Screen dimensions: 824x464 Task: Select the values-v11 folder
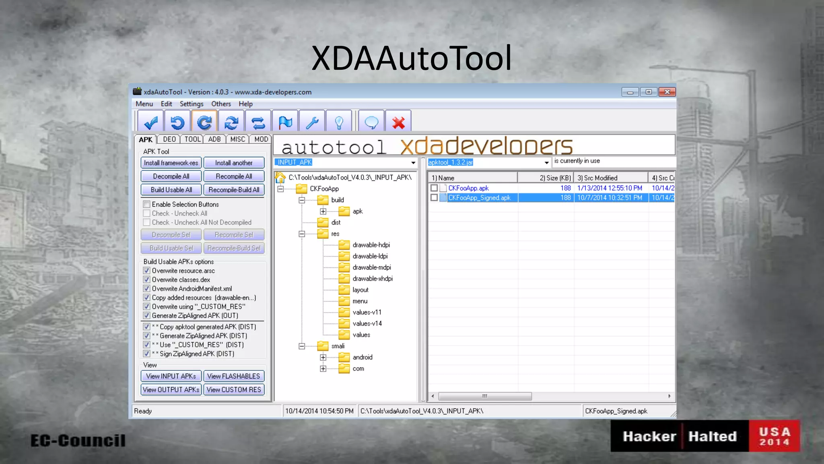click(x=367, y=312)
